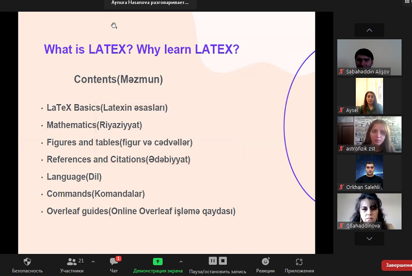Select Səbahəddin Alişov's video thumbnail
Screen dimensions: 412x276
pyautogui.click(x=369, y=57)
